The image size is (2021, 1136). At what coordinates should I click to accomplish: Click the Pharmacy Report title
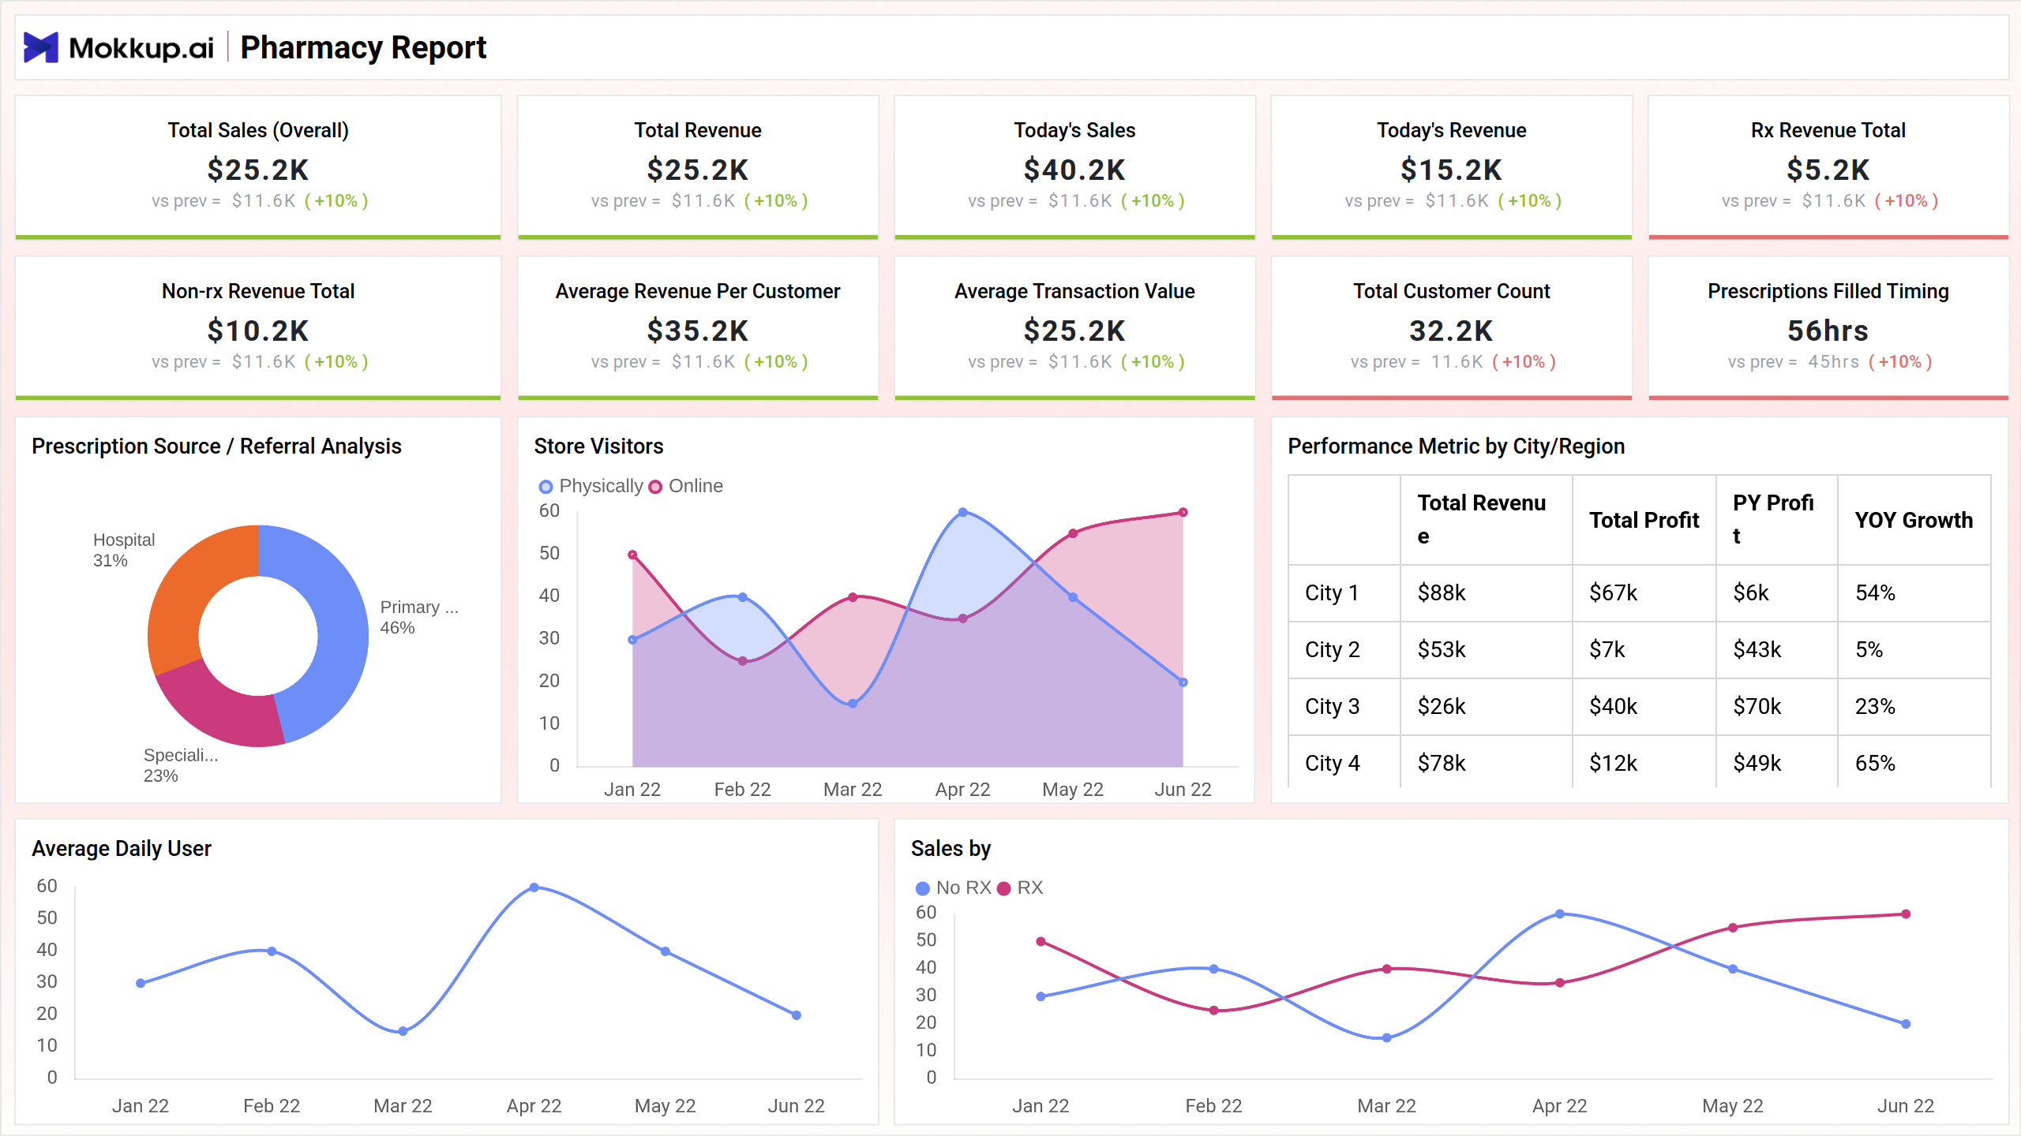363,48
